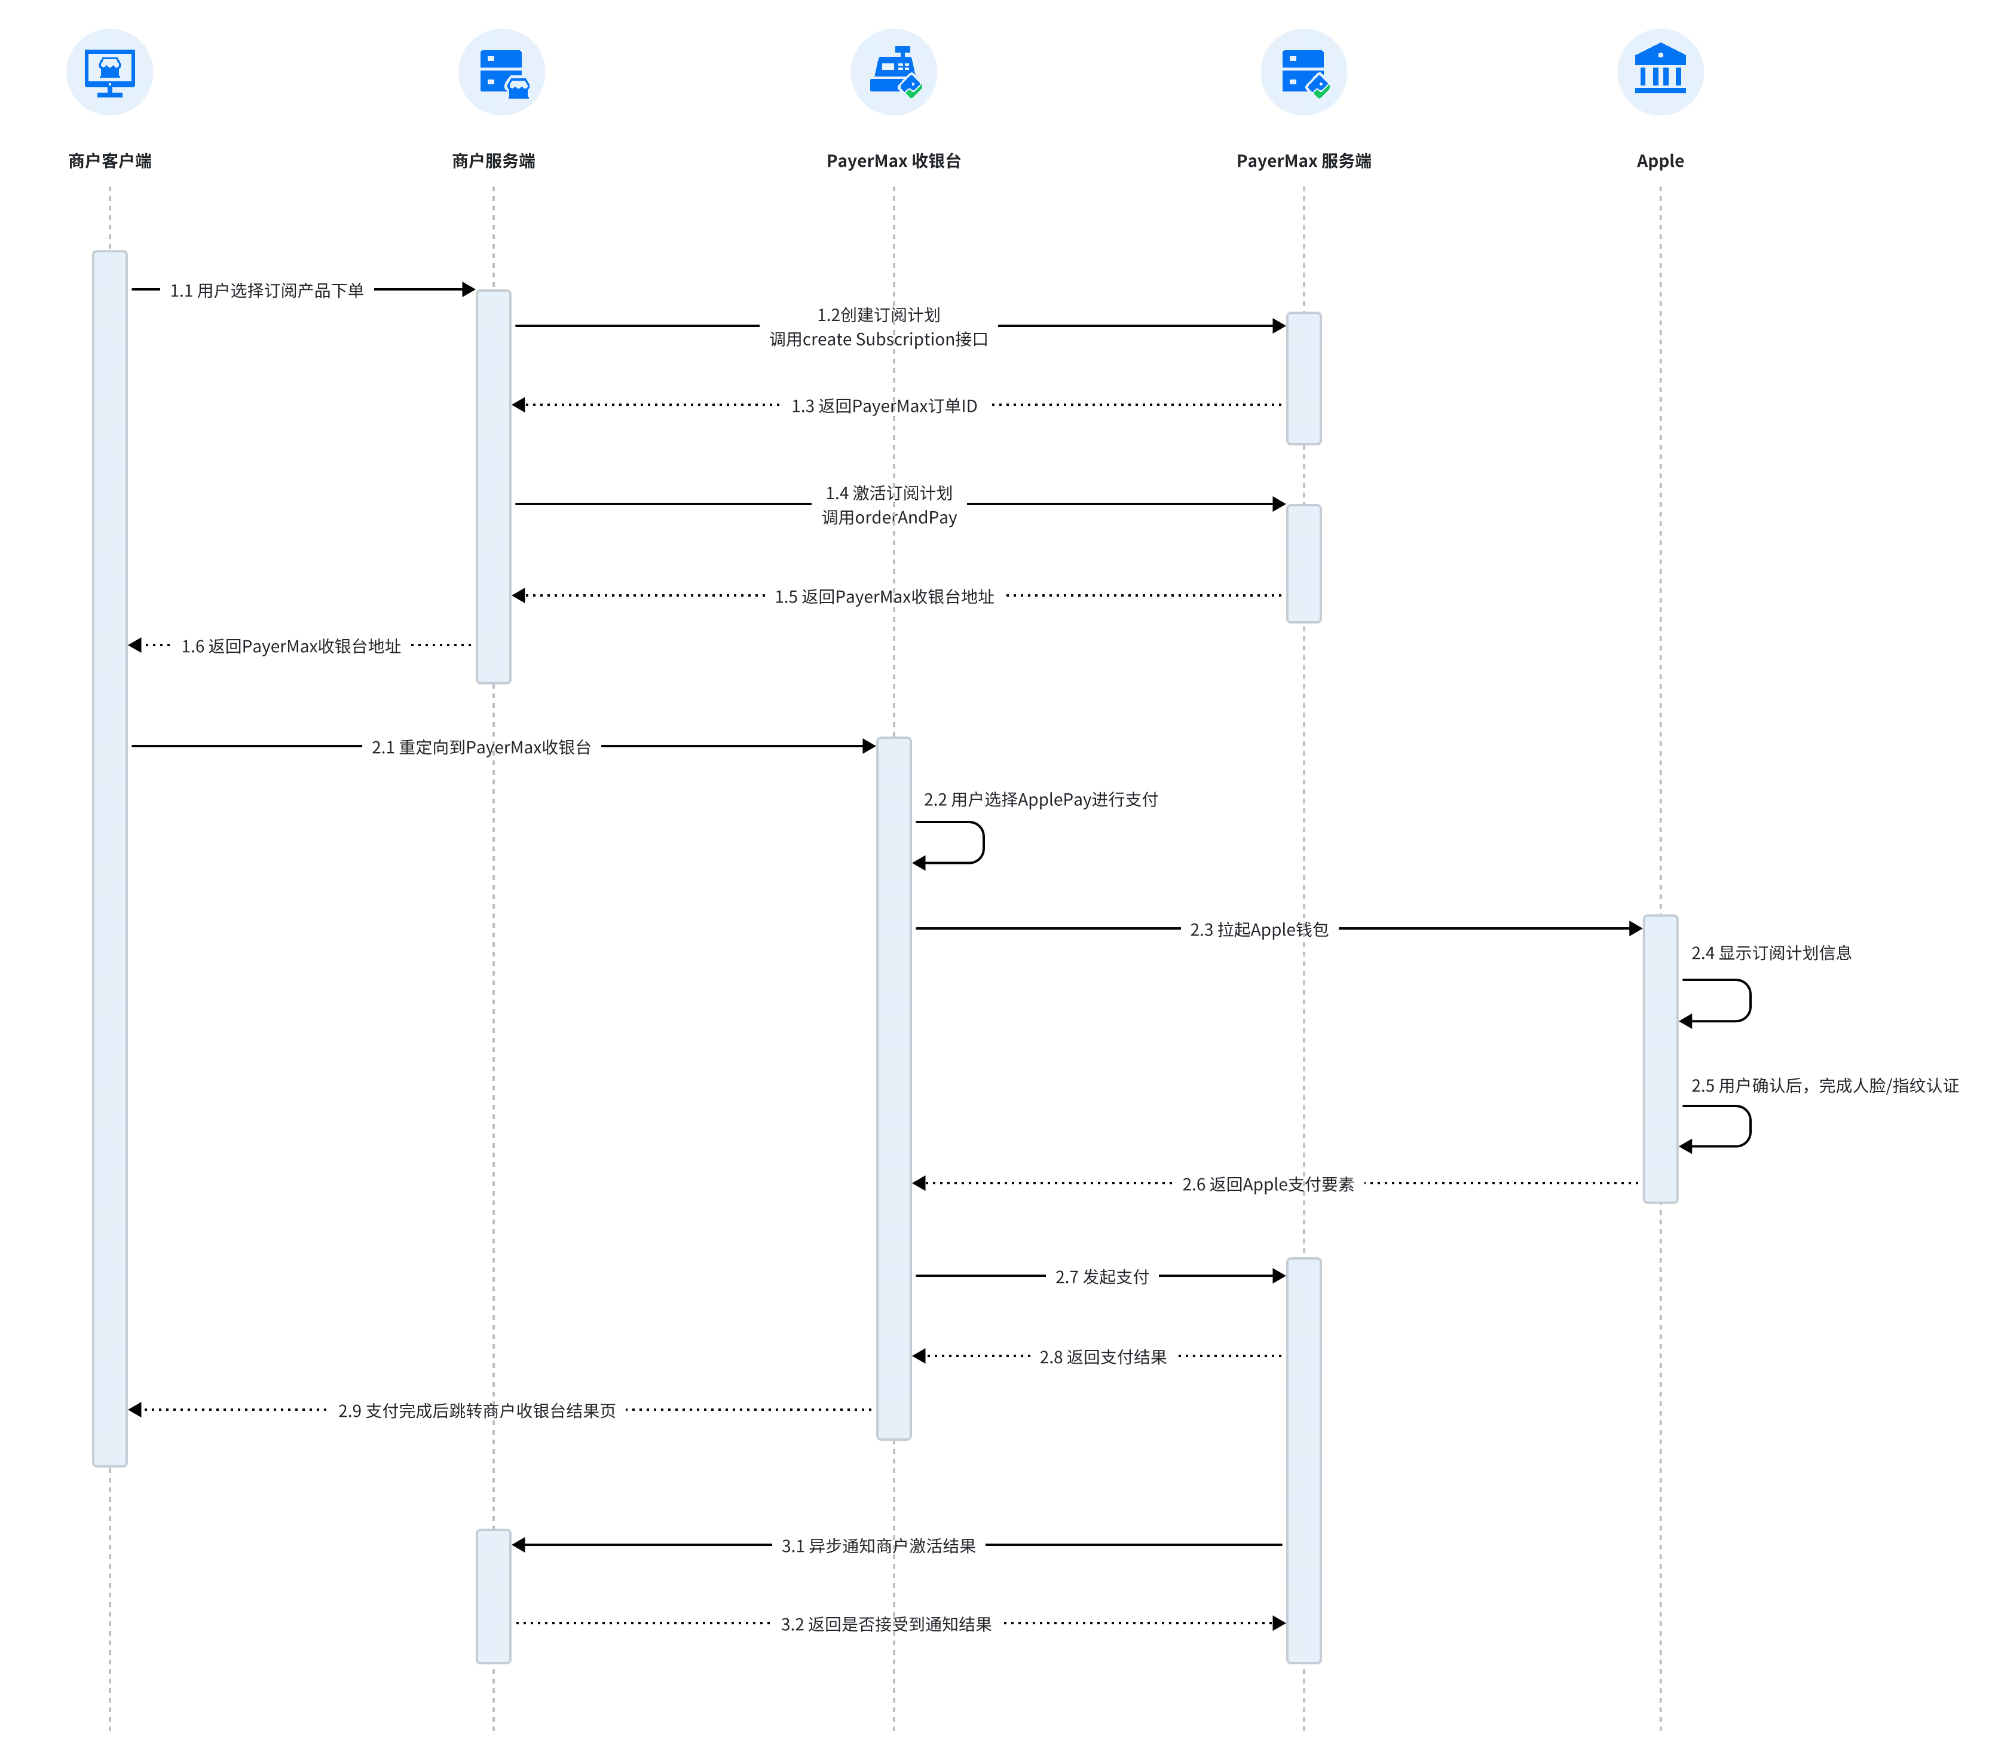Select the 商户服务端 header label
This screenshot has width=1989, height=1760.
tap(493, 161)
